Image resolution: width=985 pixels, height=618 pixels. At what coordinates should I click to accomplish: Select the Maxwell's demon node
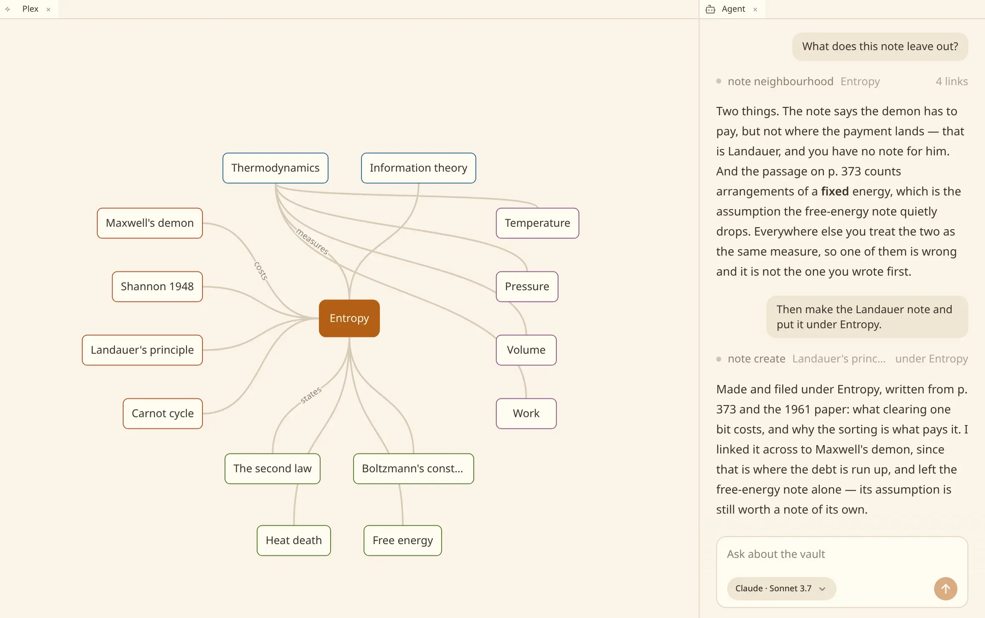[150, 223]
